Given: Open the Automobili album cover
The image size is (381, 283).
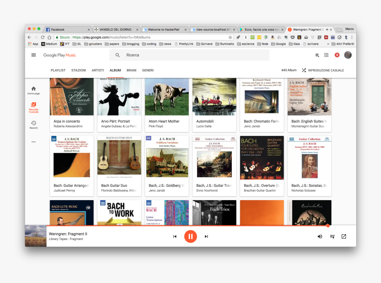Looking at the screenshot, I should (x=214, y=97).
